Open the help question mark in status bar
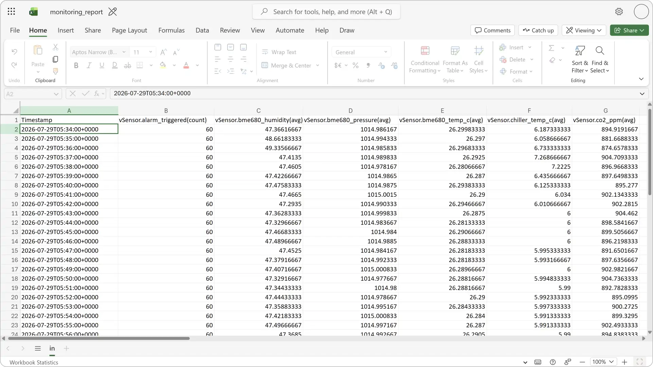The width and height of the screenshot is (653, 367). (553, 362)
